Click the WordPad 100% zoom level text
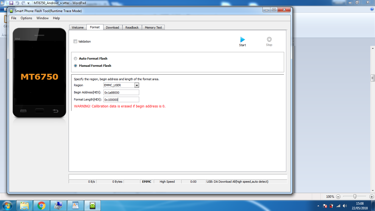 (330, 197)
